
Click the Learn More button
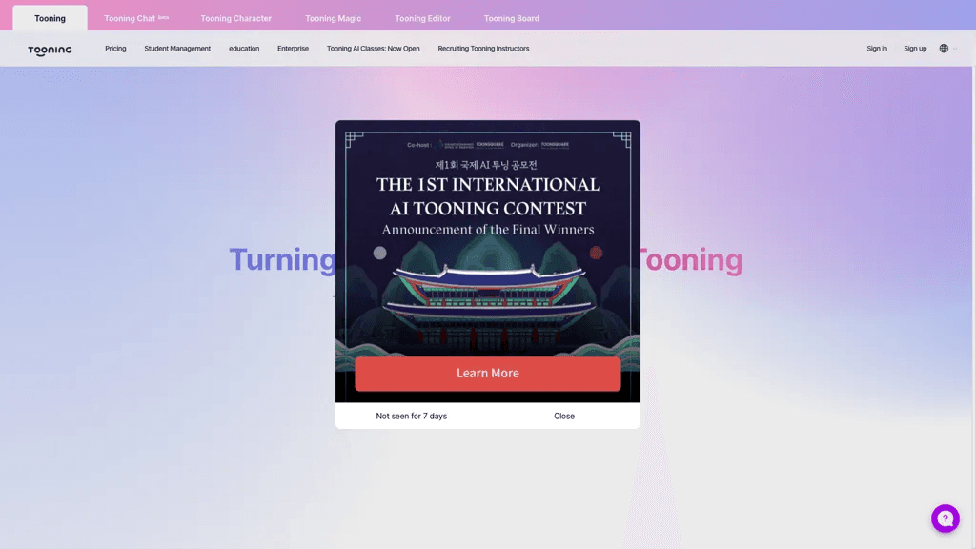pos(488,374)
